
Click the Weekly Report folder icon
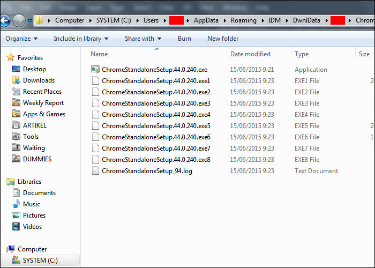tap(16, 103)
